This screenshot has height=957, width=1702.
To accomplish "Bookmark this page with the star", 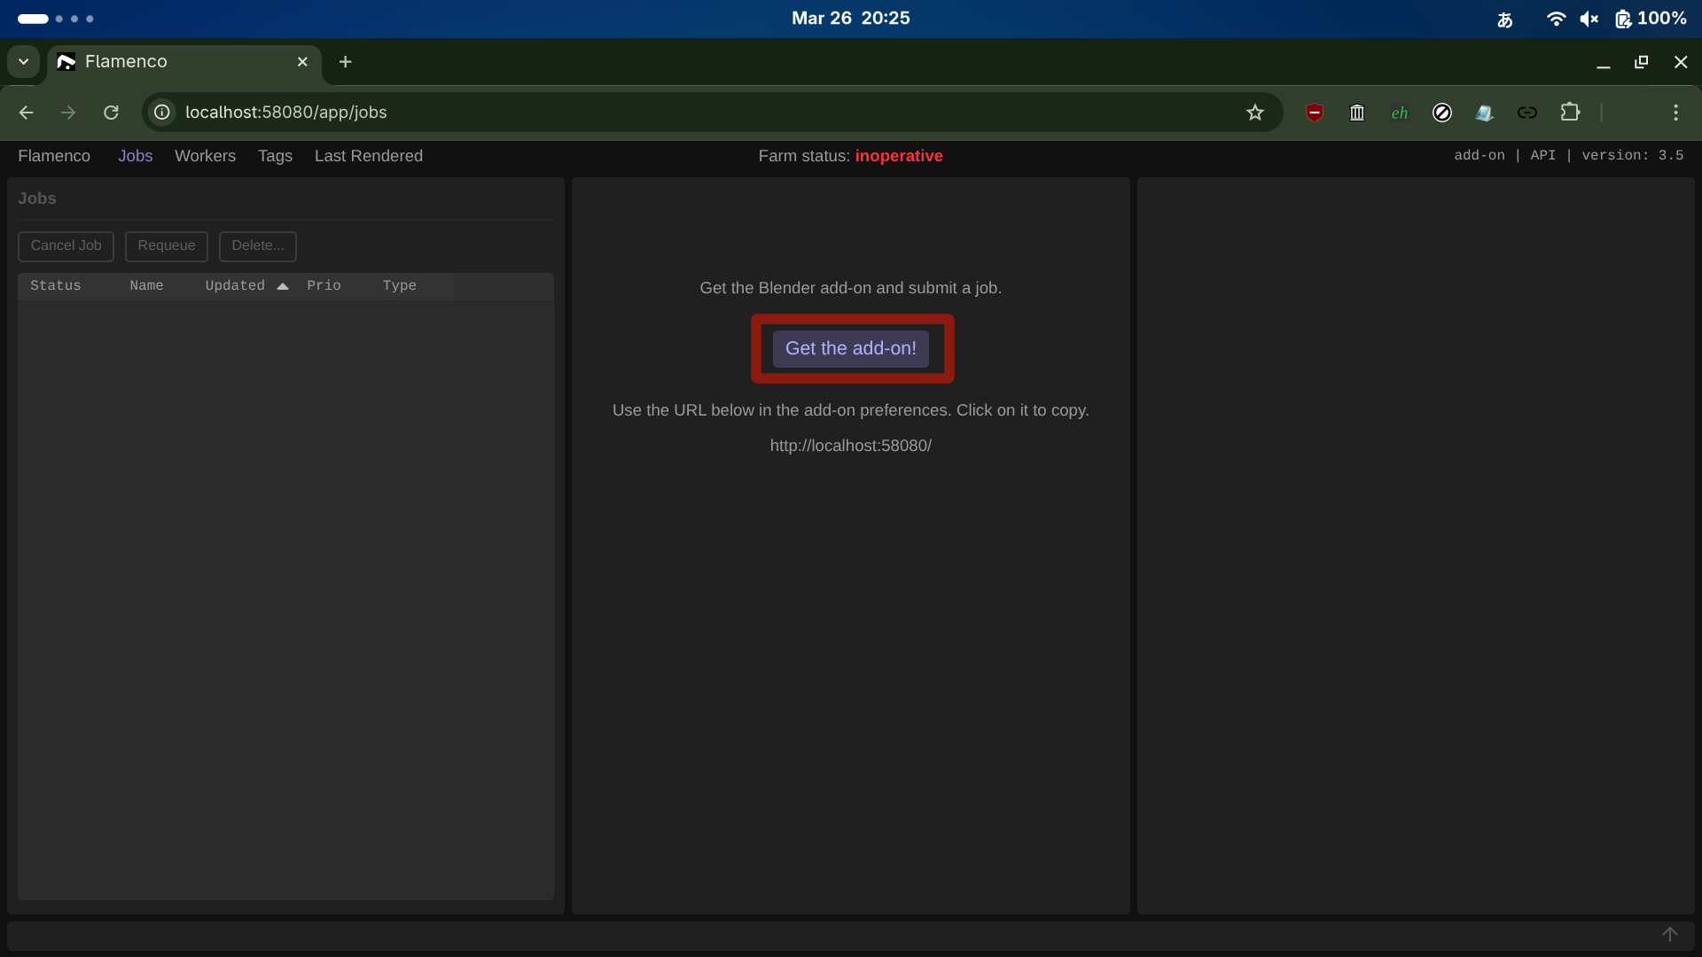I will (x=1255, y=113).
